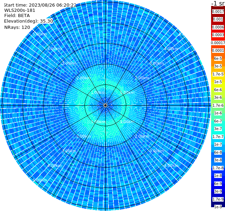Click the 6e-6 color scale label
The height and width of the screenshot is (211, 225).
(x=218, y=90)
